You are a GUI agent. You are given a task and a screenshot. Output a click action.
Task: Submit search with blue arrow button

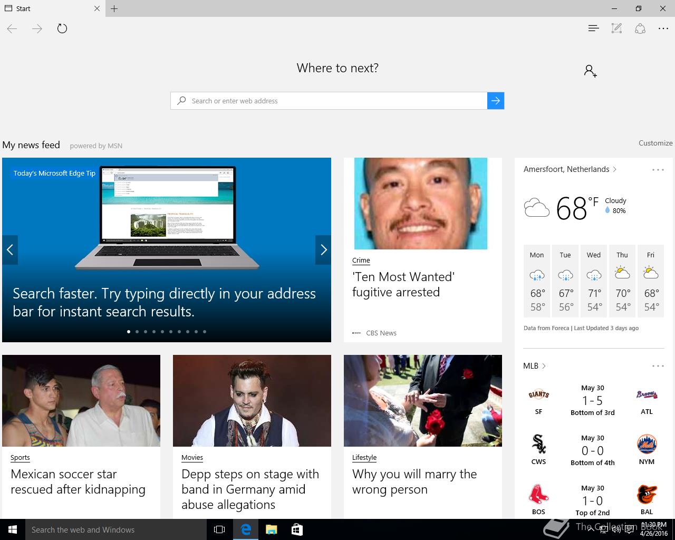coord(496,101)
